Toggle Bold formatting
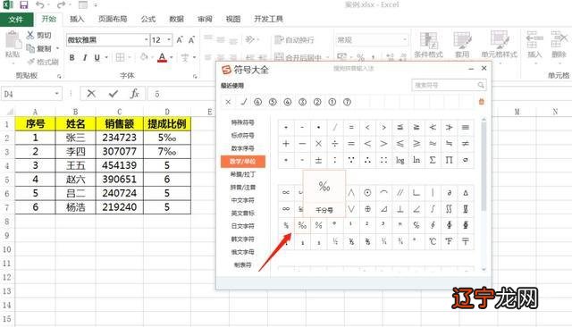The width and height of the screenshot is (572, 327). coord(71,57)
